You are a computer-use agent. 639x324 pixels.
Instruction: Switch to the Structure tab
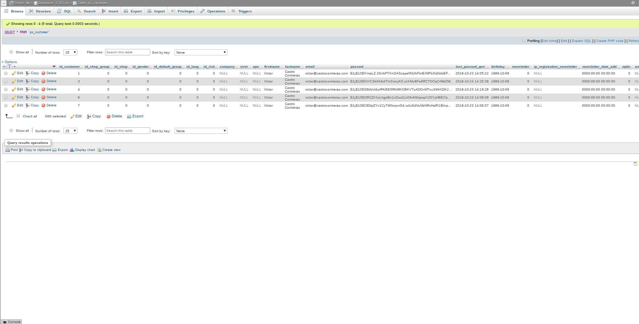[x=43, y=11]
